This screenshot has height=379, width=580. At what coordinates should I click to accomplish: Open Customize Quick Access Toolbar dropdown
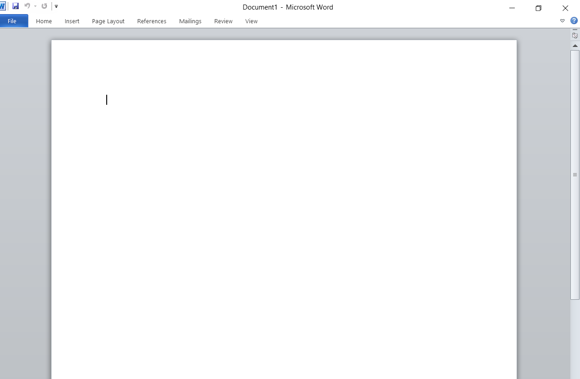[57, 6]
